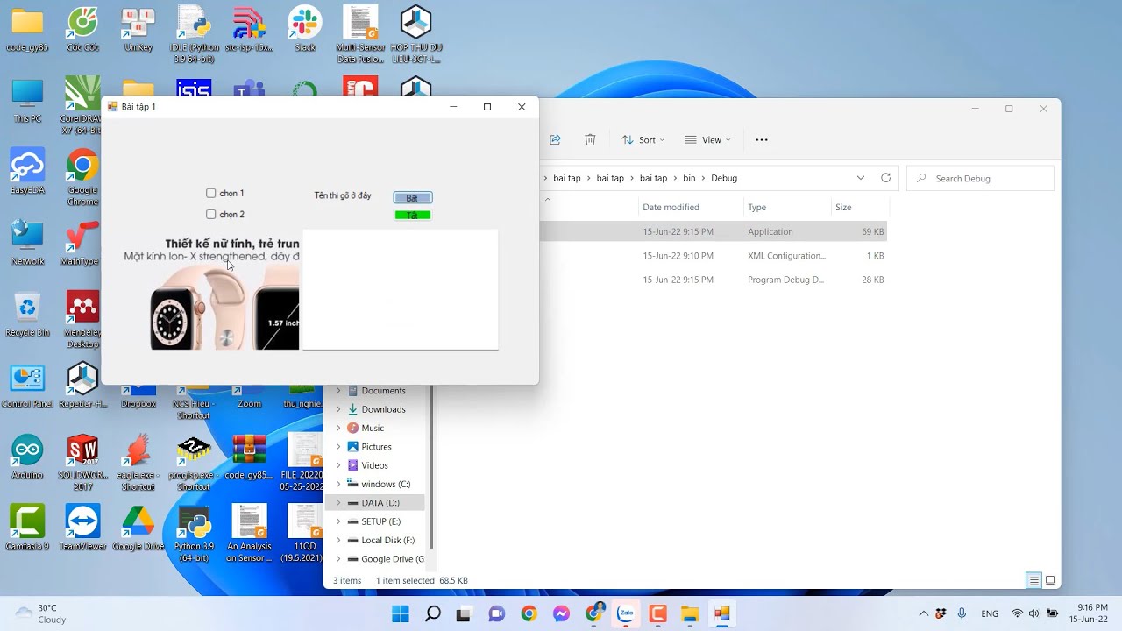
Task: Open the Network desktop icon
Action: tap(27, 243)
